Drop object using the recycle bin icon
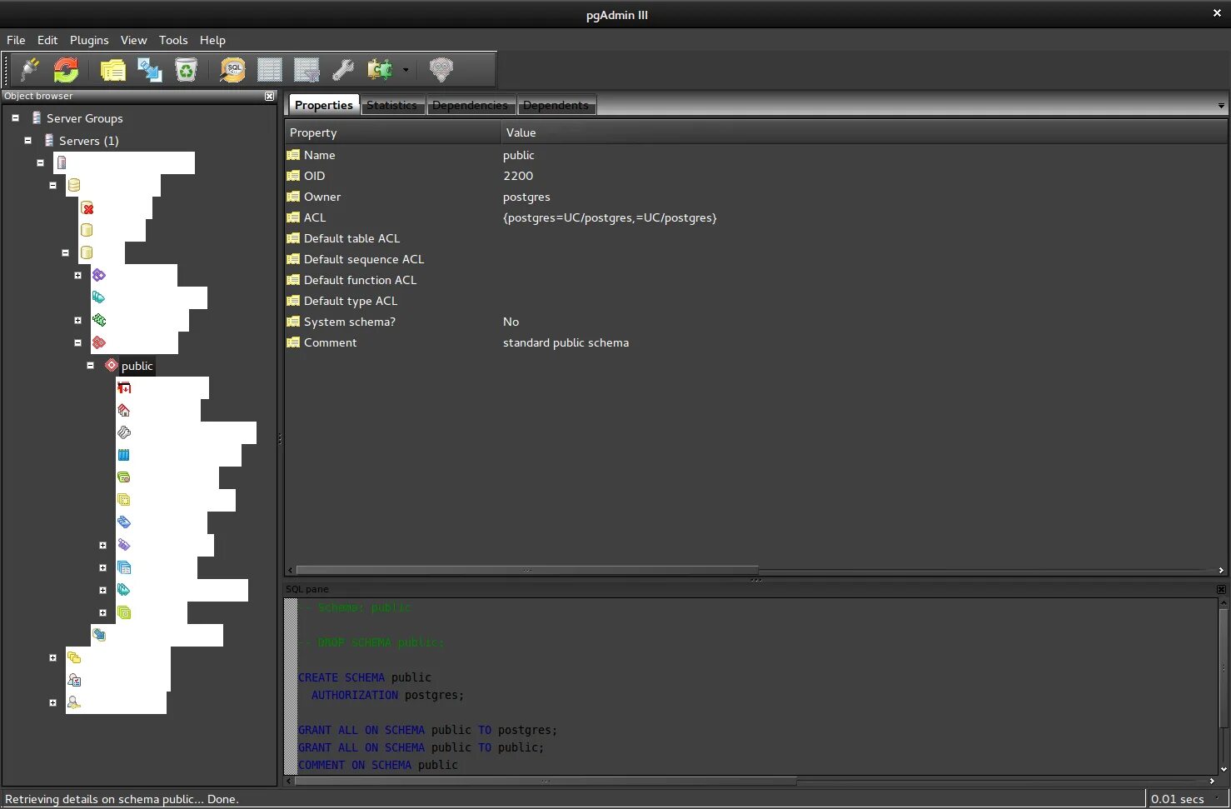 click(x=186, y=69)
